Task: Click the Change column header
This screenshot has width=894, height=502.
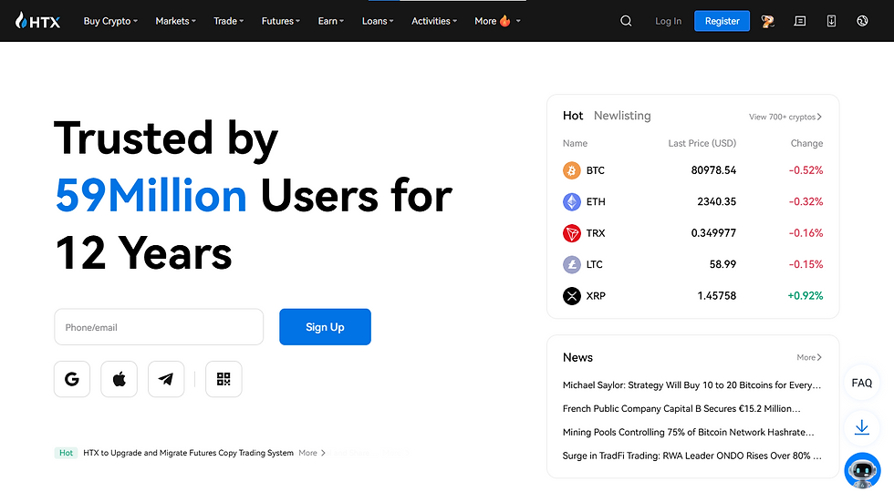Action: coord(806,143)
